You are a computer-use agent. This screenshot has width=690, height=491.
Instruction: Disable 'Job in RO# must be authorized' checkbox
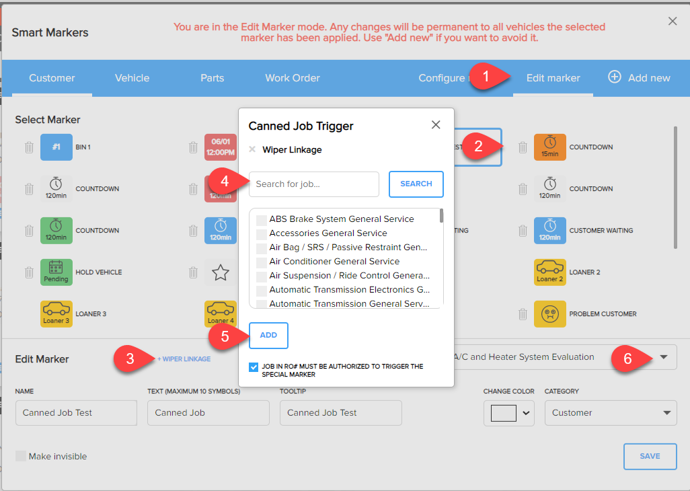click(254, 367)
